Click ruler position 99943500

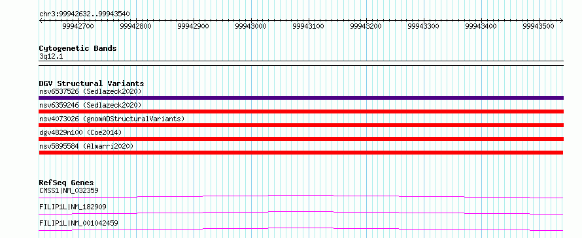(x=539, y=26)
